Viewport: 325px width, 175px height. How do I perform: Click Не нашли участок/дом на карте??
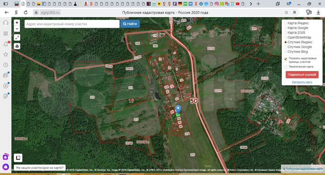coord(40,167)
